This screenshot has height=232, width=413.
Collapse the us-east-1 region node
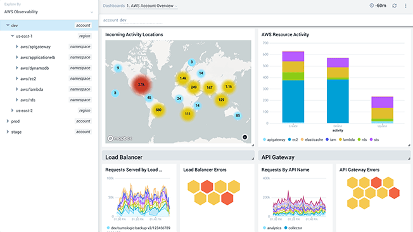coord(13,36)
